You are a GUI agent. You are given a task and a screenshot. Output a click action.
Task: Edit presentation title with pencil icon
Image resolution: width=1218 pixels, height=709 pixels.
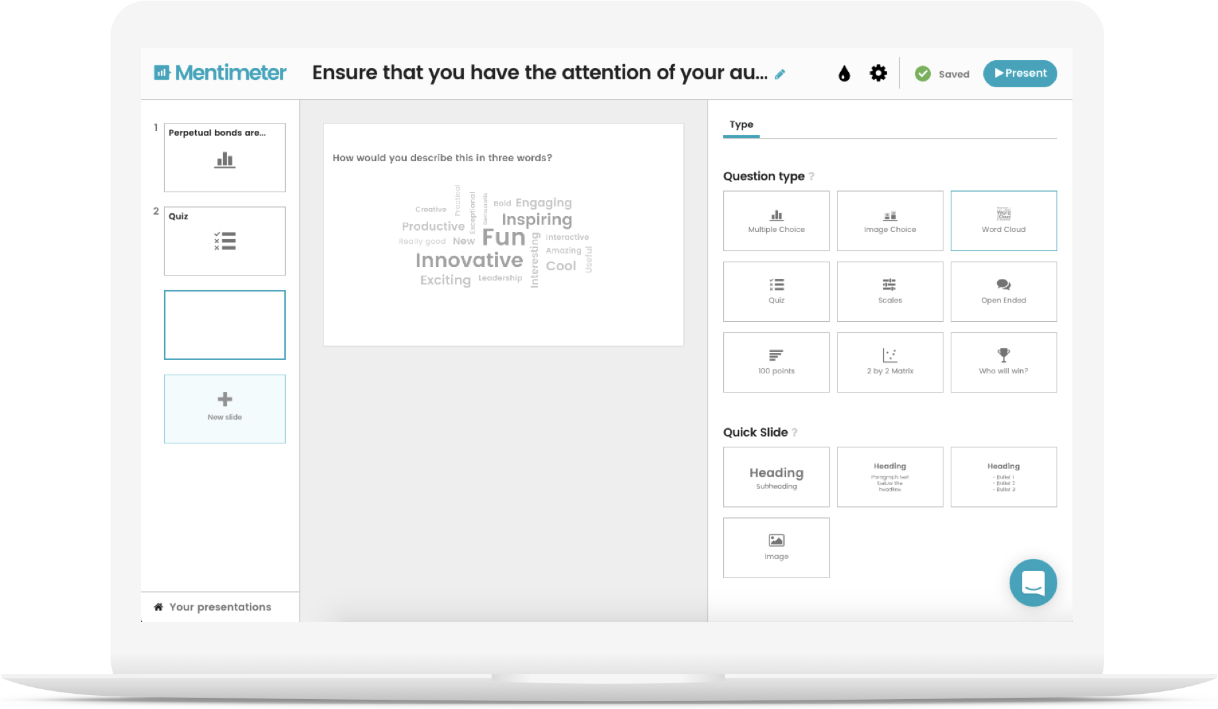[x=780, y=75]
